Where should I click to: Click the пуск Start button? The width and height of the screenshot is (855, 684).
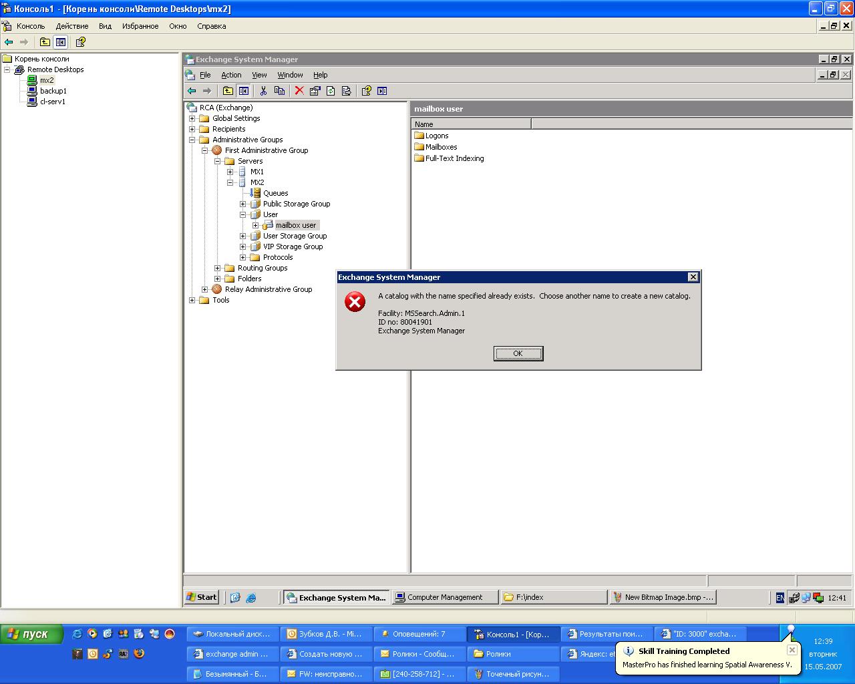pos(32,634)
